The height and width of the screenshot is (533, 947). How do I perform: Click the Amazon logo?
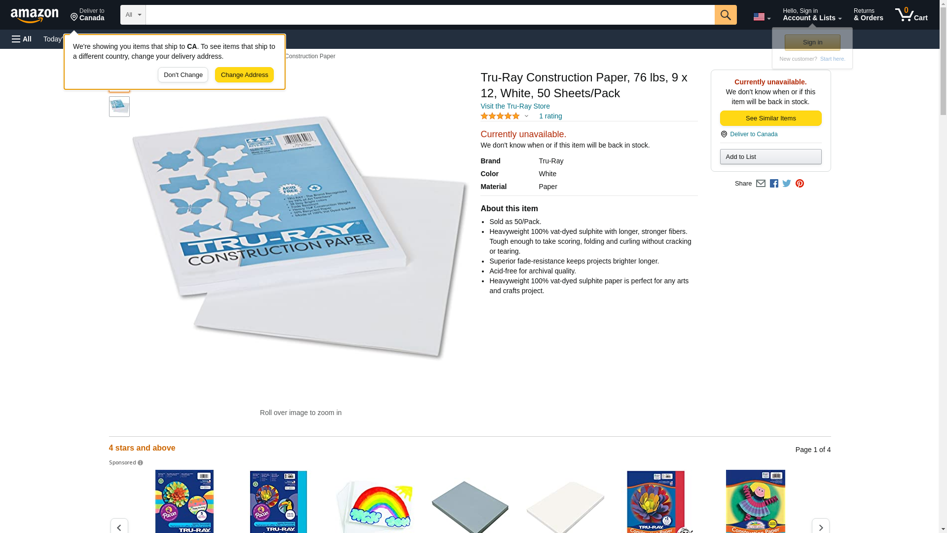click(35, 15)
